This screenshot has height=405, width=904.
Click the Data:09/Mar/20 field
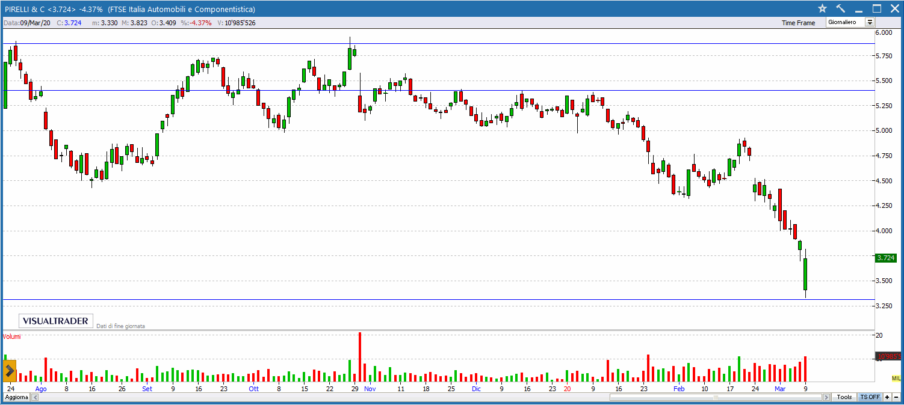(26, 23)
